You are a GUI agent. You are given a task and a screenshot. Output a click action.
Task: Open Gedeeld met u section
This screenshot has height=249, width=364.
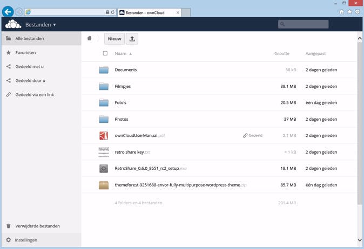pyautogui.click(x=42, y=66)
